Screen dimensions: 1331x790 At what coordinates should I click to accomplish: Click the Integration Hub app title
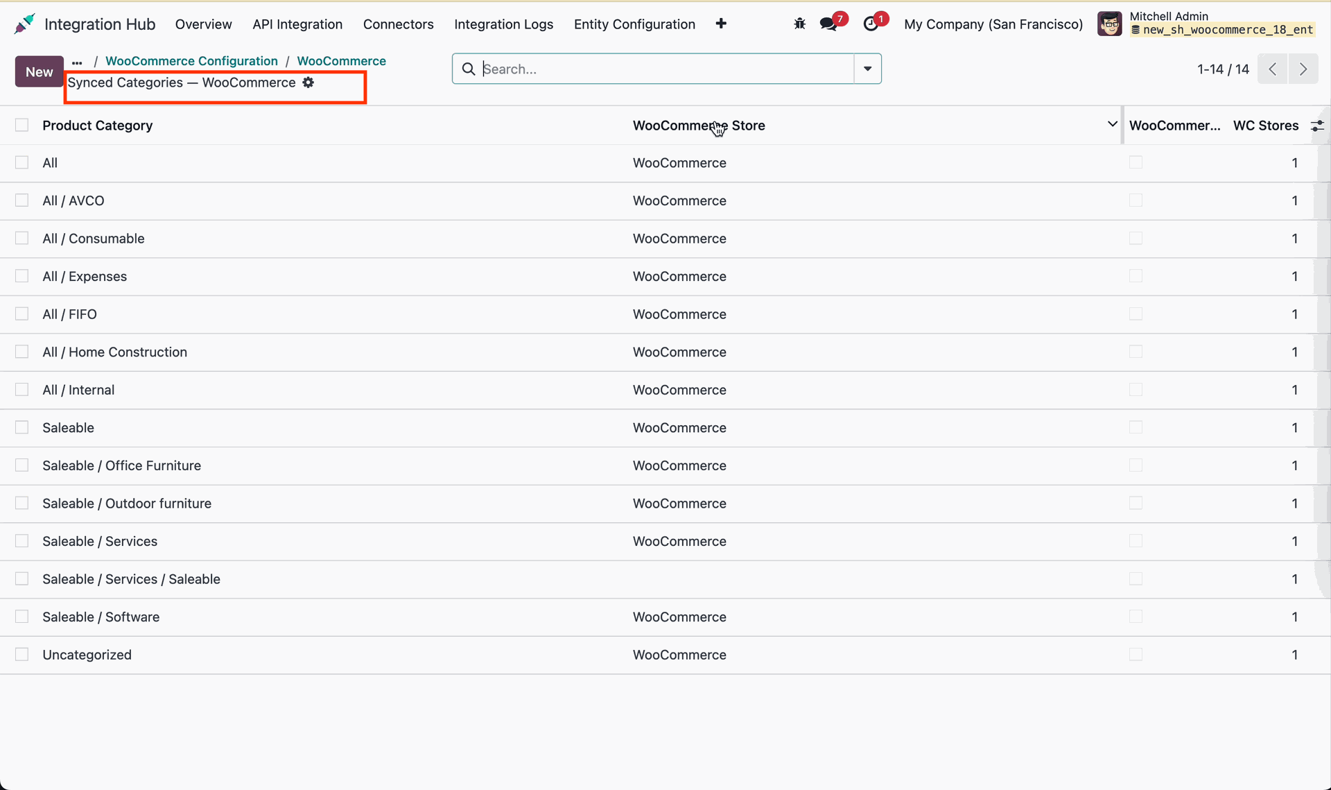pos(100,24)
